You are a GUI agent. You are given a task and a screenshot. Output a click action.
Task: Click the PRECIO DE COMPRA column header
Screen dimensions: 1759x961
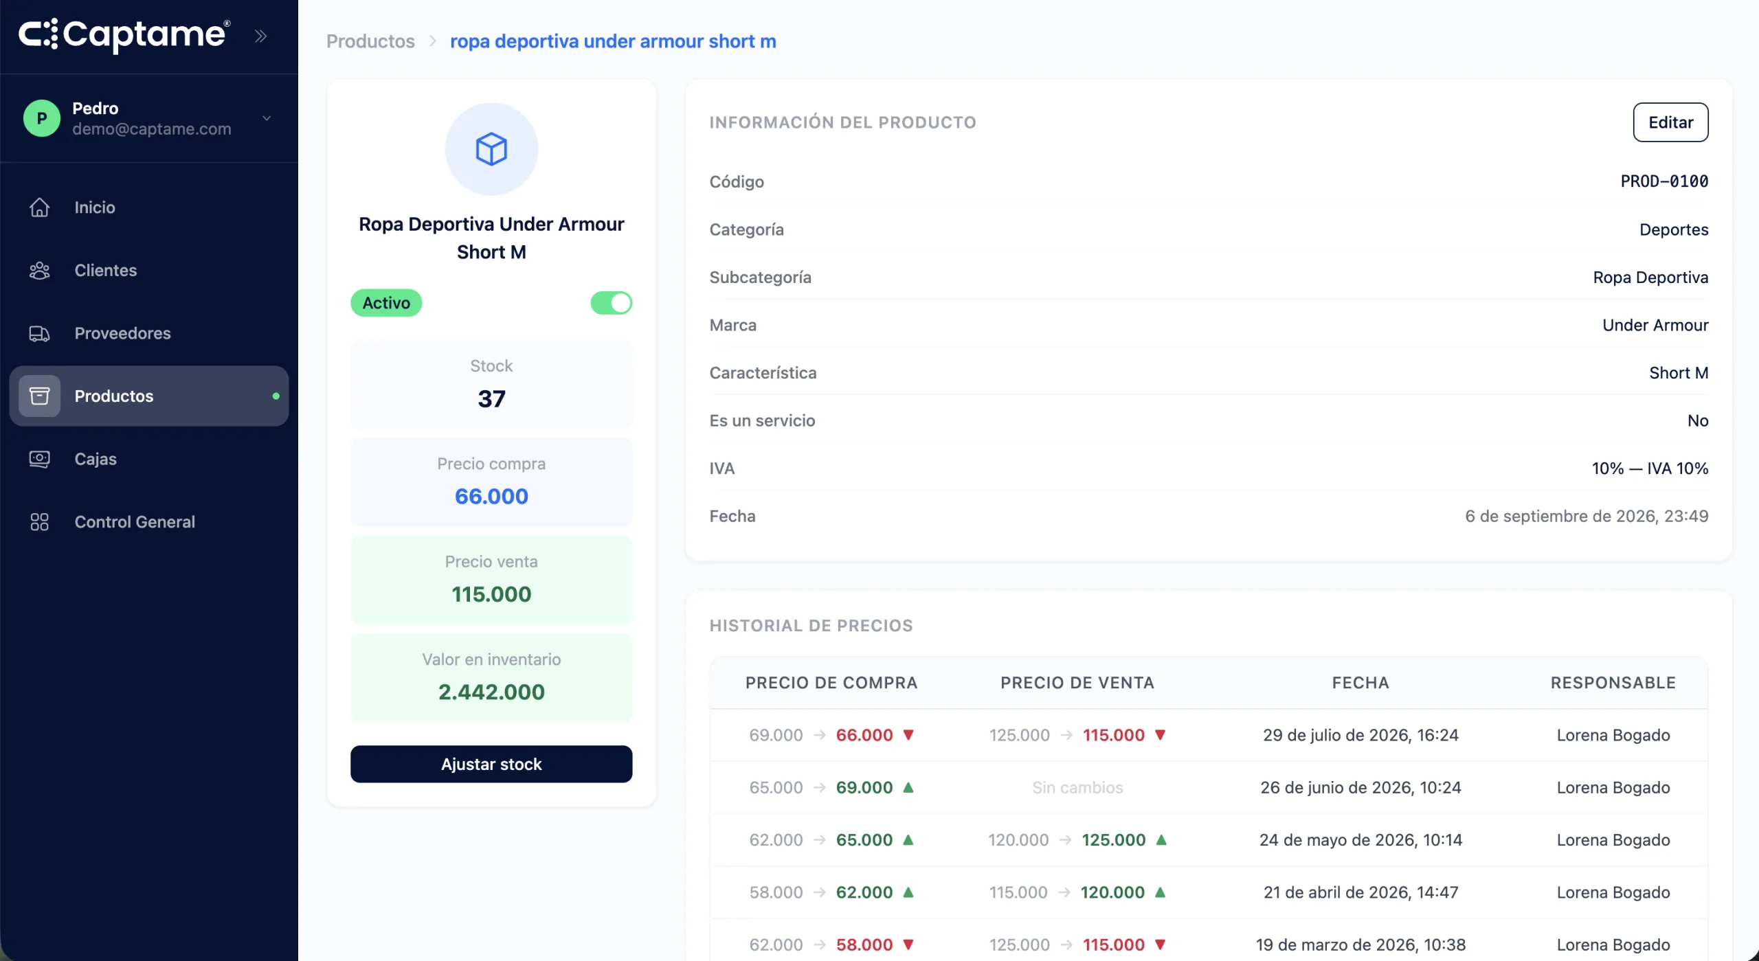tap(831, 683)
